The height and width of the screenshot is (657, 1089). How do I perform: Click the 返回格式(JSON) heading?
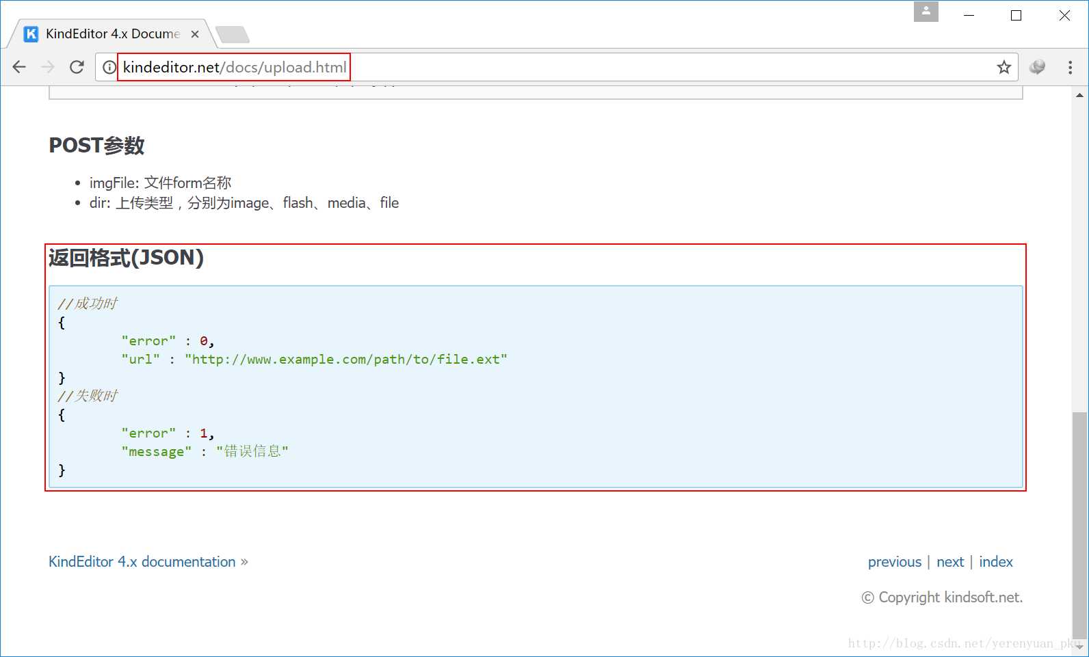[127, 258]
